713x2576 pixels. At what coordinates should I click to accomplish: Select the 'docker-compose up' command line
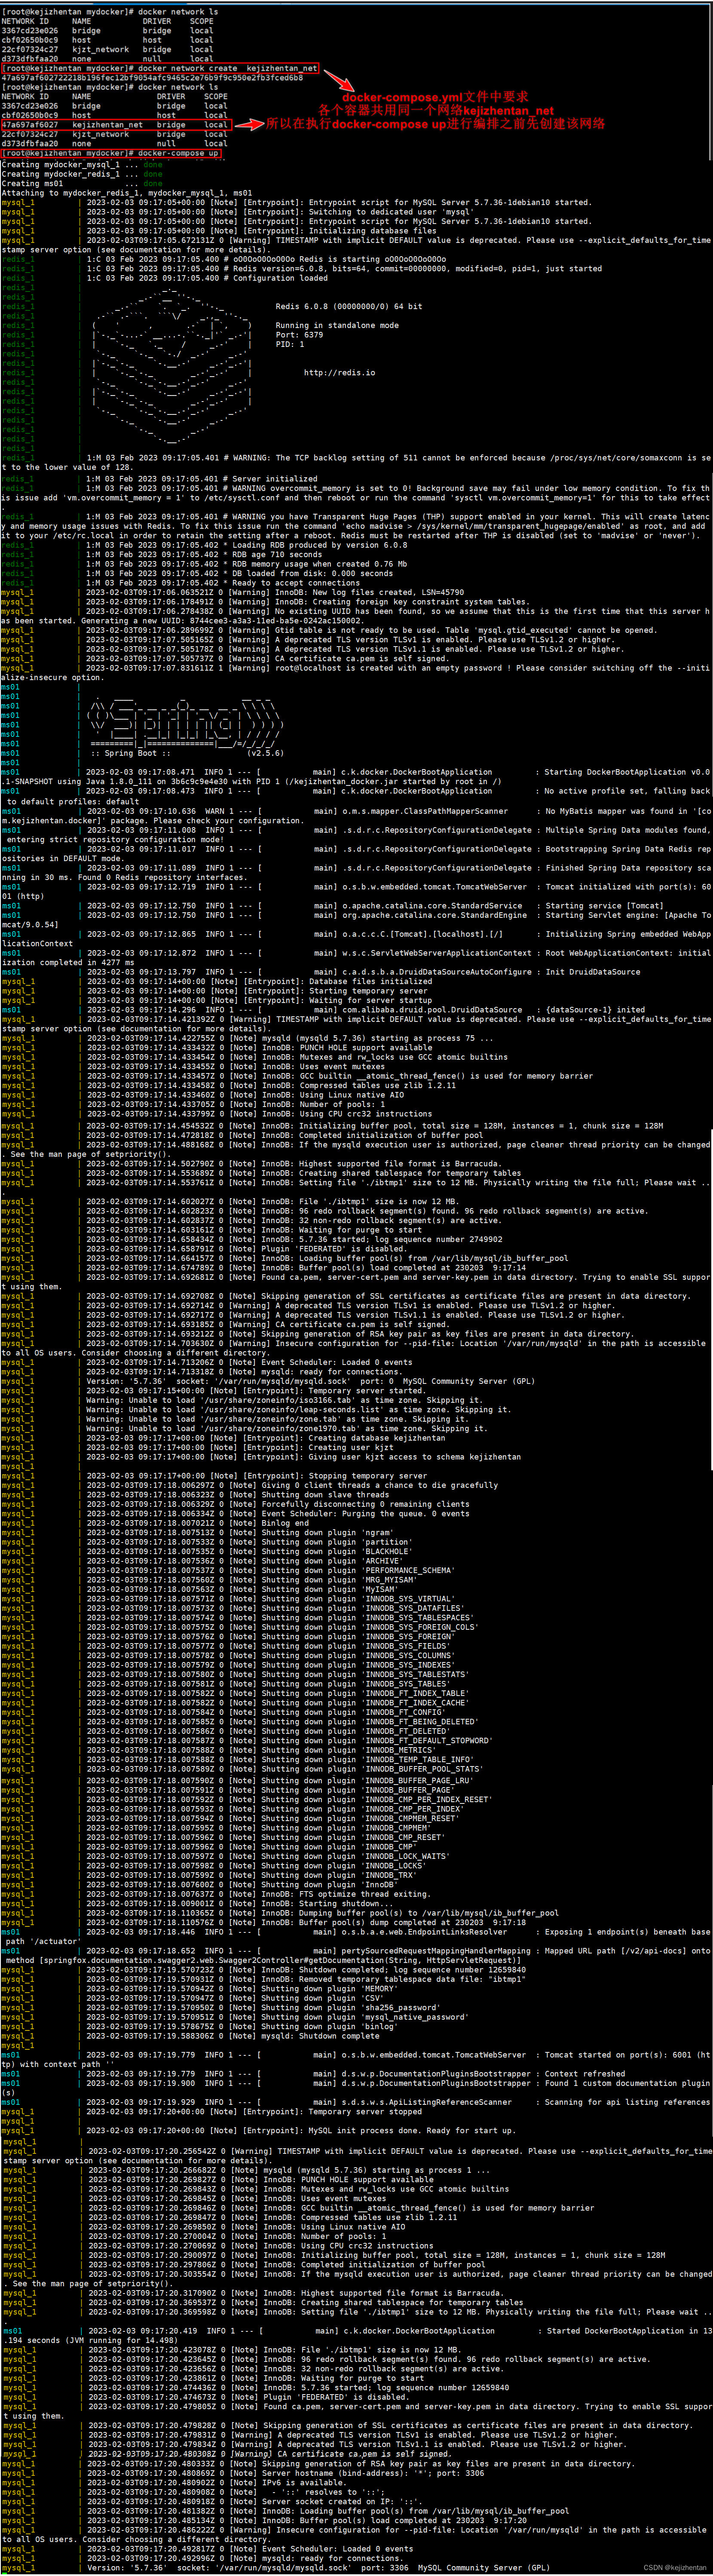(110, 153)
